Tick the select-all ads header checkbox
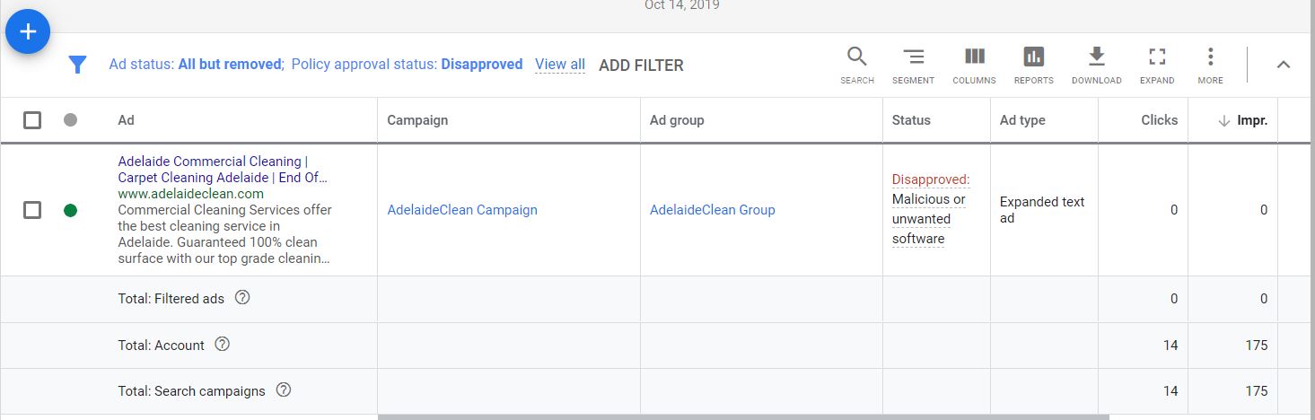 (x=32, y=120)
